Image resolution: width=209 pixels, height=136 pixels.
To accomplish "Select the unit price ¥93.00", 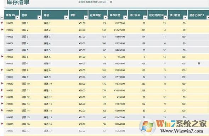I will (x=82, y=30).
